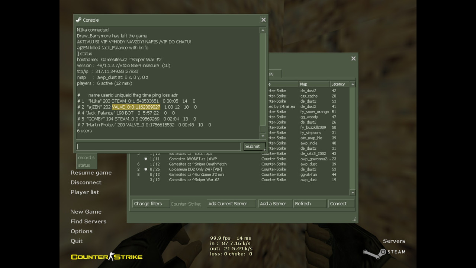Click console line 'N1ka connected'
476x268 pixels.
point(93,30)
